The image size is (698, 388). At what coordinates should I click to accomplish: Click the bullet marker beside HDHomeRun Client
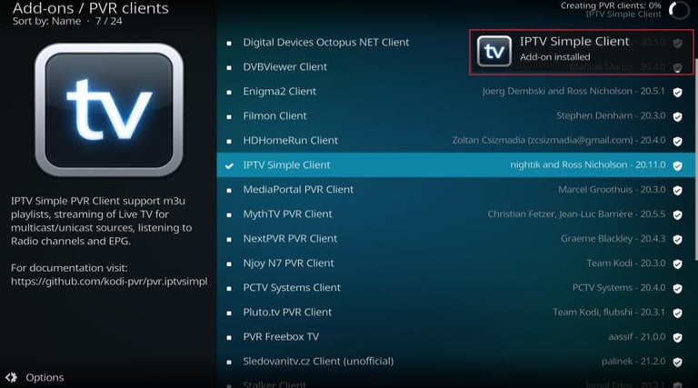(x=229, y=141)
